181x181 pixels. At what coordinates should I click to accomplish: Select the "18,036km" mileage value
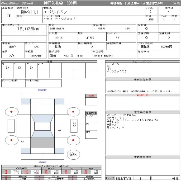pyautogui.click(x=28, y=29)
